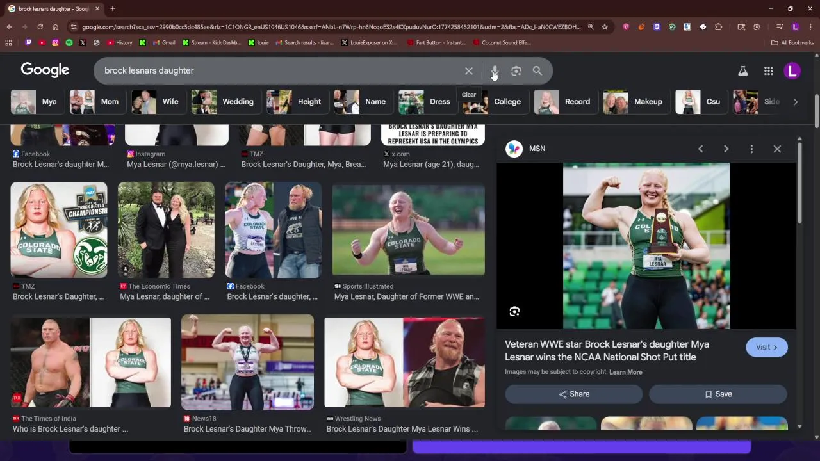Open more options in the preview panel

(x=751, y=149)
